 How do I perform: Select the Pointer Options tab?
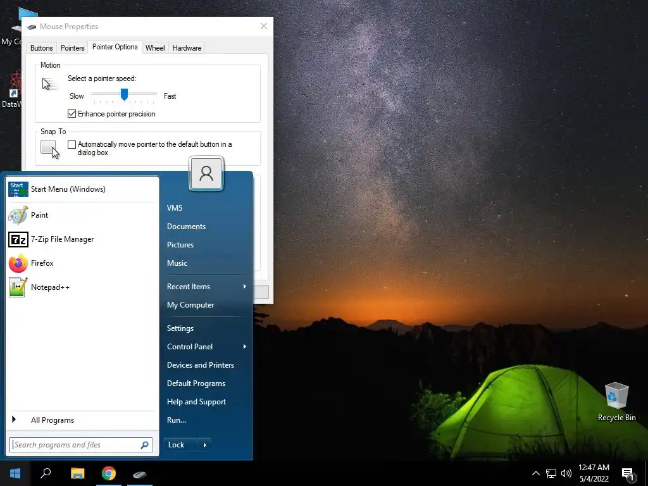click(115, 47)
